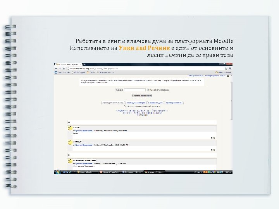Image resolution: width=279 pixels, height=209 pixels.
Task: Click the second entry's smiley avatar
Action: click(x=70, y=142)
